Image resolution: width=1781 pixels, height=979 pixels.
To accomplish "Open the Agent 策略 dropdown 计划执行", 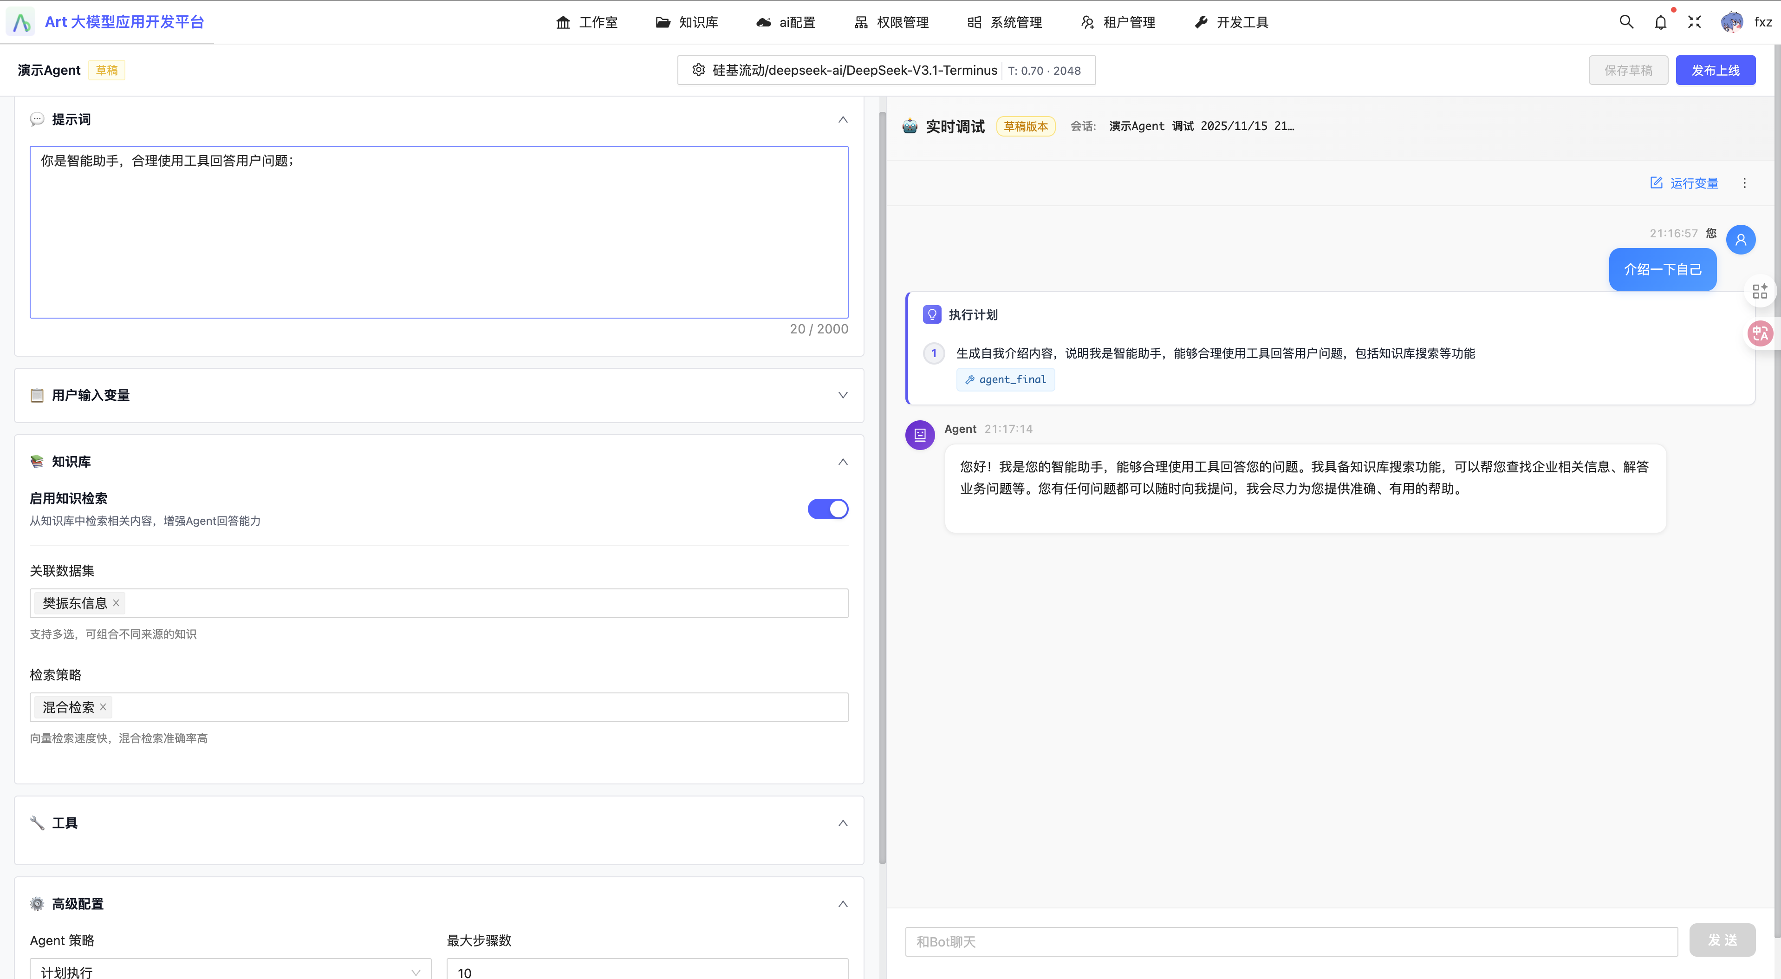I will point(230,972).
